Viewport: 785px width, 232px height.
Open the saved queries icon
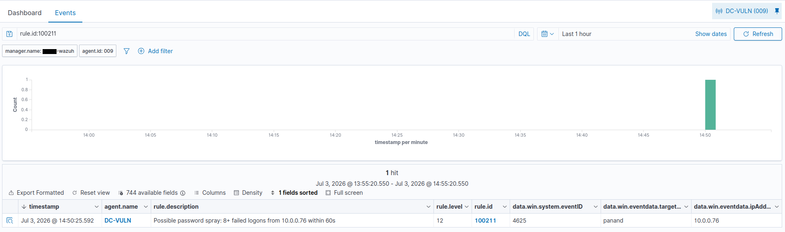[9, 34]
